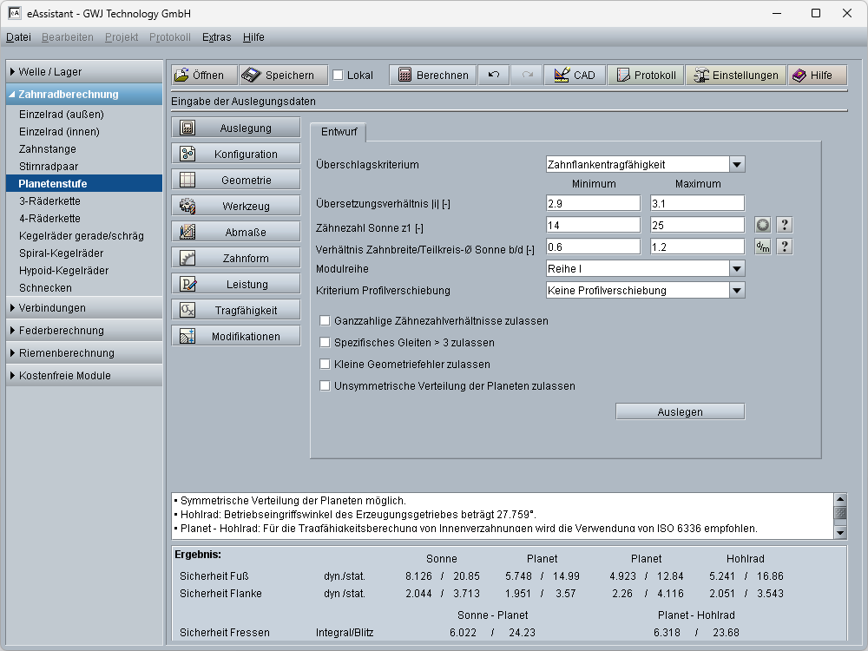Screen dimensions: 868x651
Task: Click the undo arrow in toolbar
Action: pos(494,75)
